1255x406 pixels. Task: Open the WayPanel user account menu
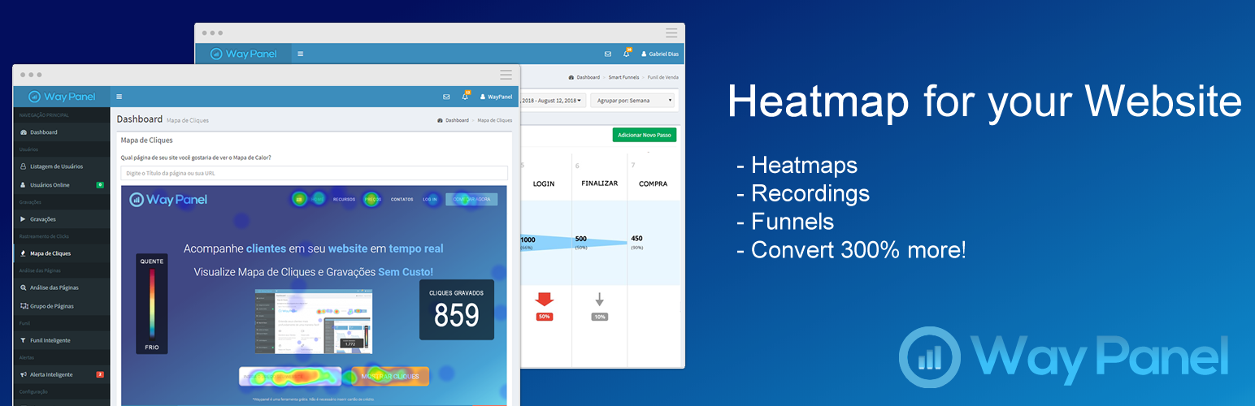click(496, 97)
